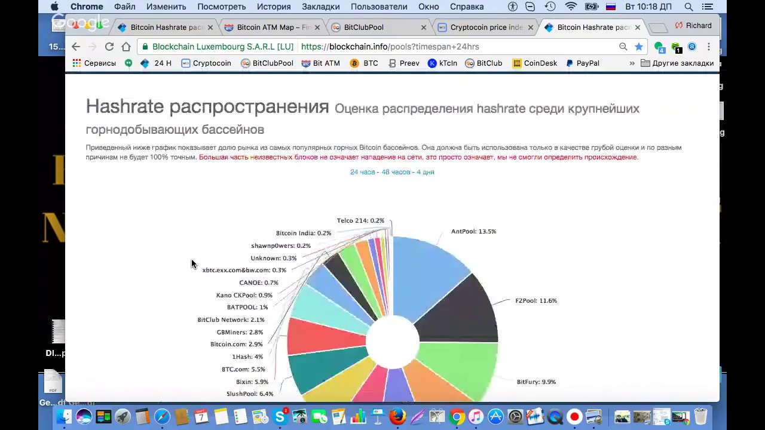Open the Richard profile button
This screenshot has width=765, height=430.
click(x=693, y=26)
